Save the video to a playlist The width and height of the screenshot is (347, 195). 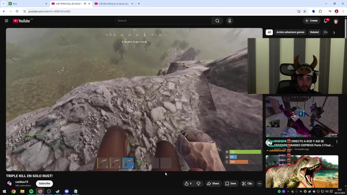coord(231,184)
